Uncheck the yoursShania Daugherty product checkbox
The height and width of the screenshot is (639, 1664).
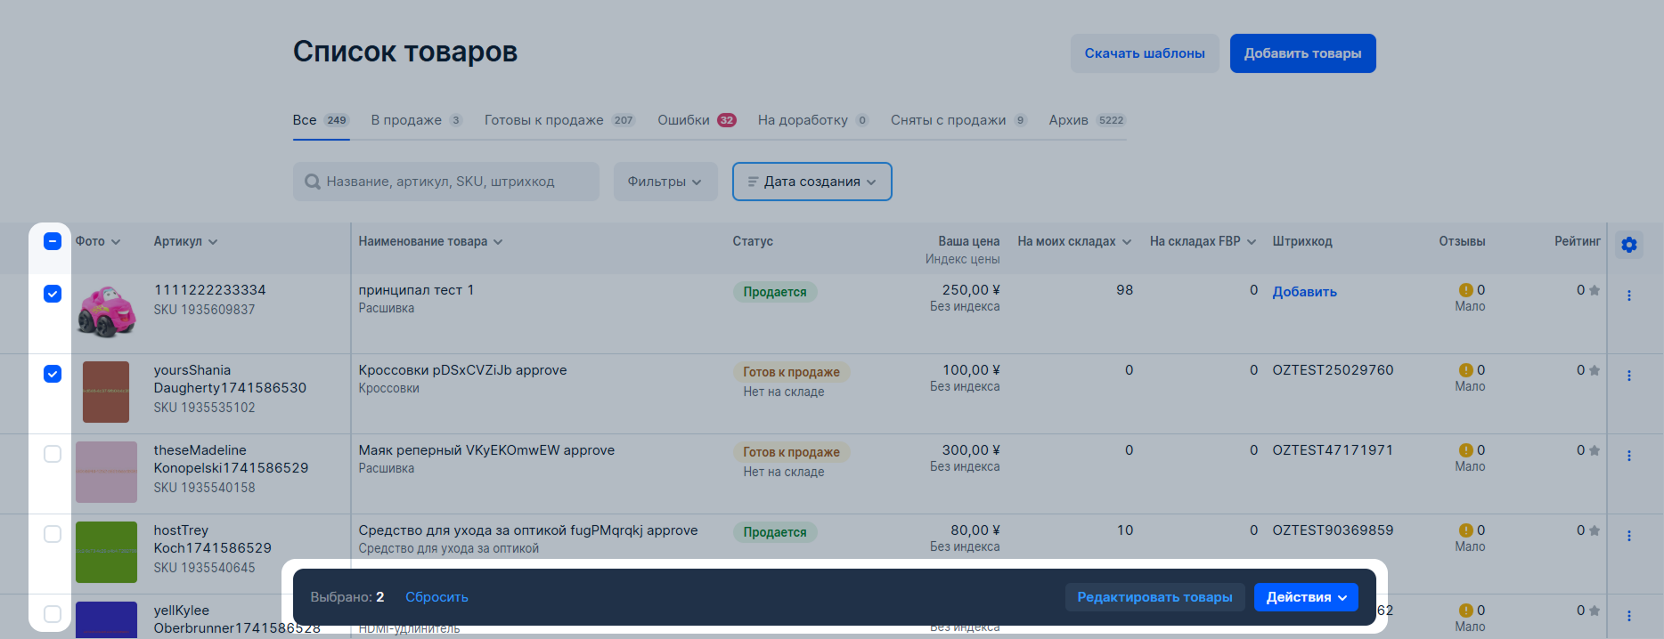point(53,374)
